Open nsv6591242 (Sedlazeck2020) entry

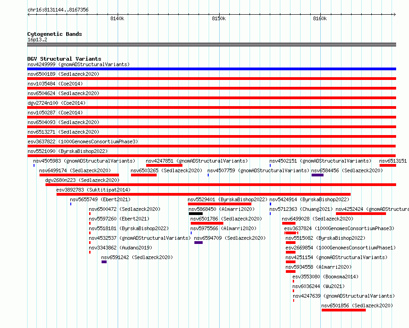click(137, 257)
